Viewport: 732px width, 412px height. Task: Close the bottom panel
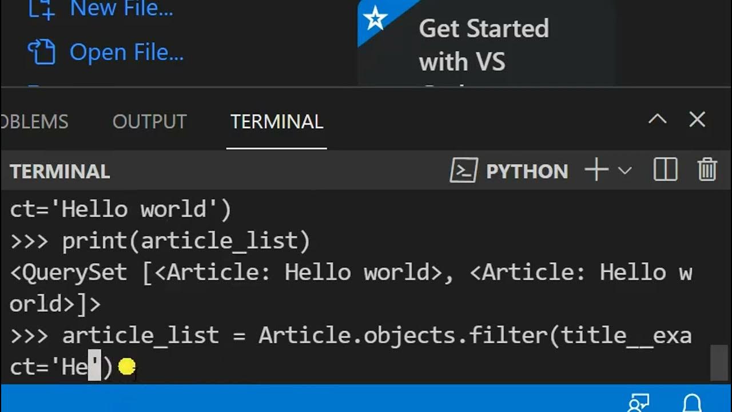(x=697, y=119)
